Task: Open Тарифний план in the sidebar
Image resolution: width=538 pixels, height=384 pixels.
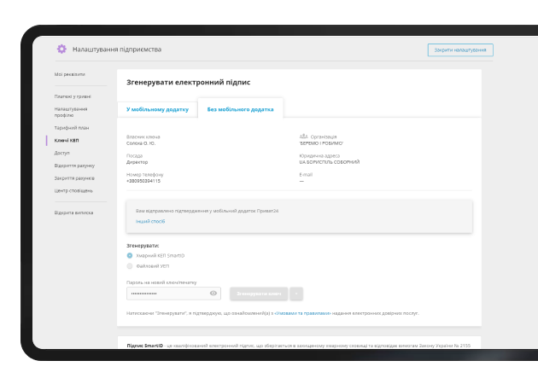Action: pyautogui.click(x=72, y=127)
